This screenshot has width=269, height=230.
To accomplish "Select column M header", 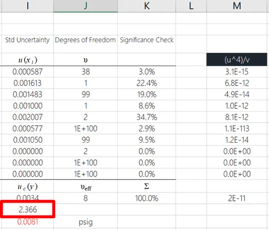I will [237, 6].
